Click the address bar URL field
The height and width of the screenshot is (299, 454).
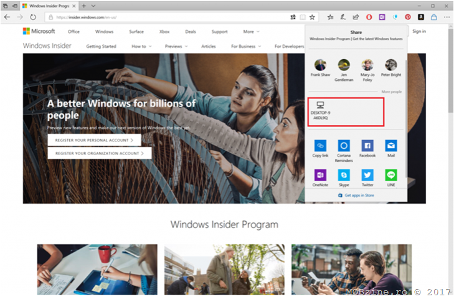pyautogui.click(x=168, y=17)
